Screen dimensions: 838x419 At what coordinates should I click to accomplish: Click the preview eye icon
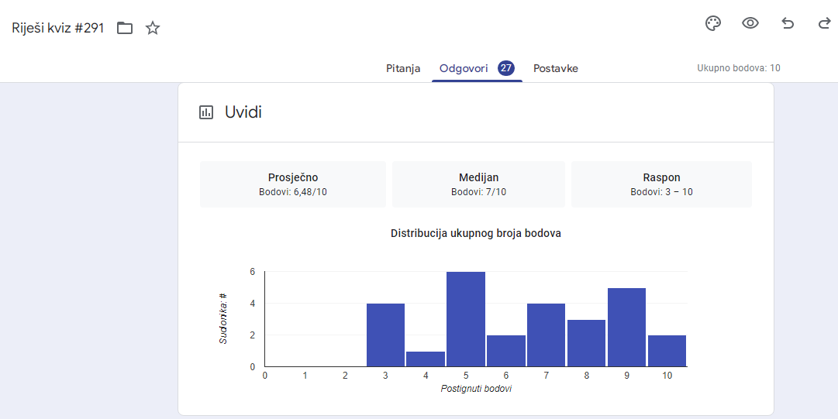[750, 23]
